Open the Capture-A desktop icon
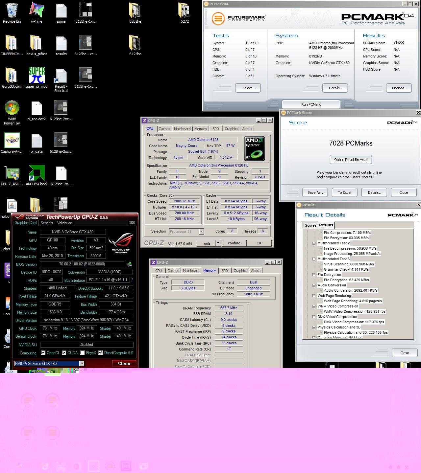 point(12,143)
